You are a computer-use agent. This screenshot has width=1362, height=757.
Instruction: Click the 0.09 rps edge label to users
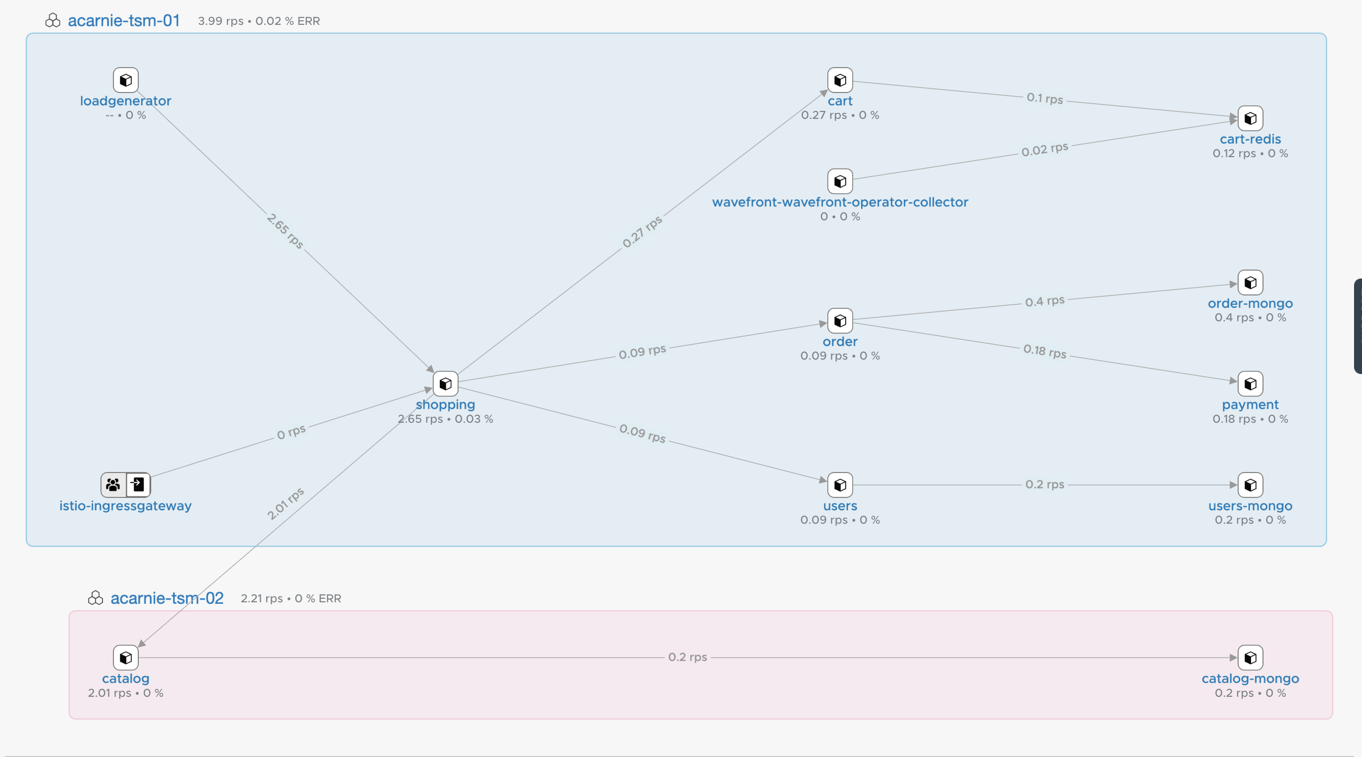coord(642,433)
